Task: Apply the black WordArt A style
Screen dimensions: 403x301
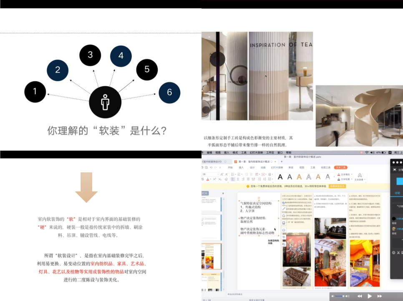Action: pos(280,177)
